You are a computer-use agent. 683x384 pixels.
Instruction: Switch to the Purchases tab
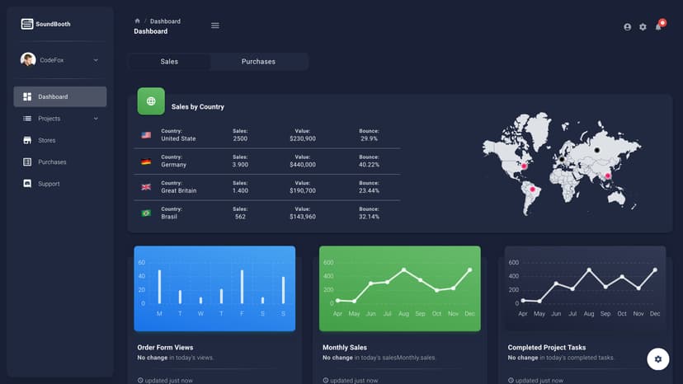point(258,61)
